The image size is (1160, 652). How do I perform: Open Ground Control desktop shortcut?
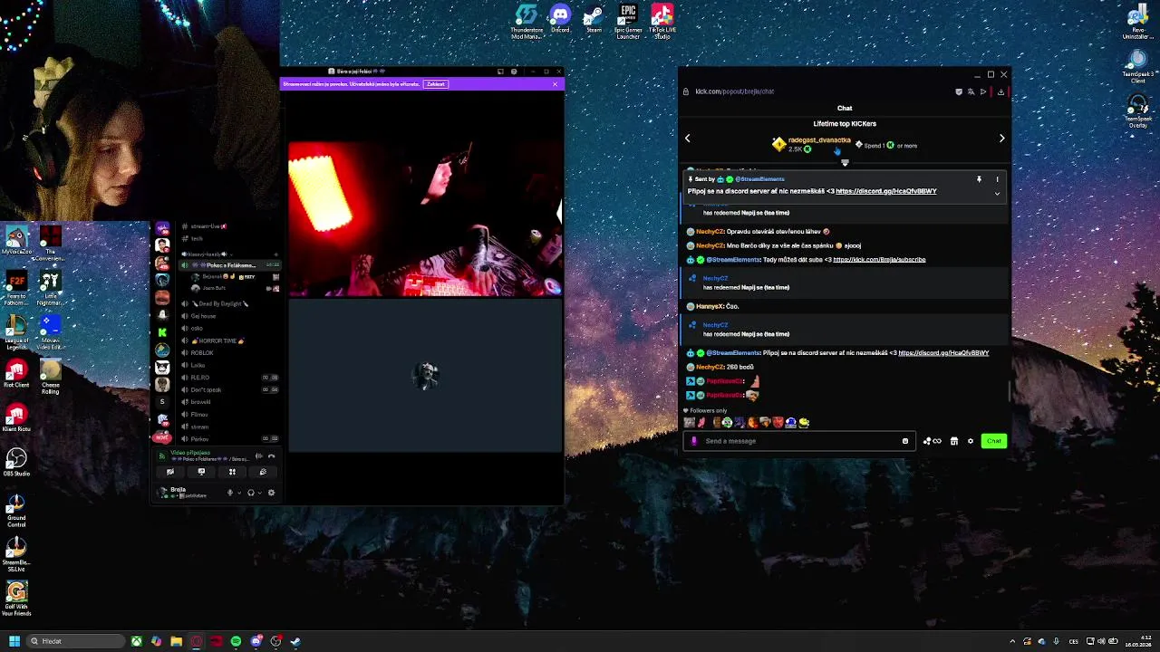click(16, 510)
